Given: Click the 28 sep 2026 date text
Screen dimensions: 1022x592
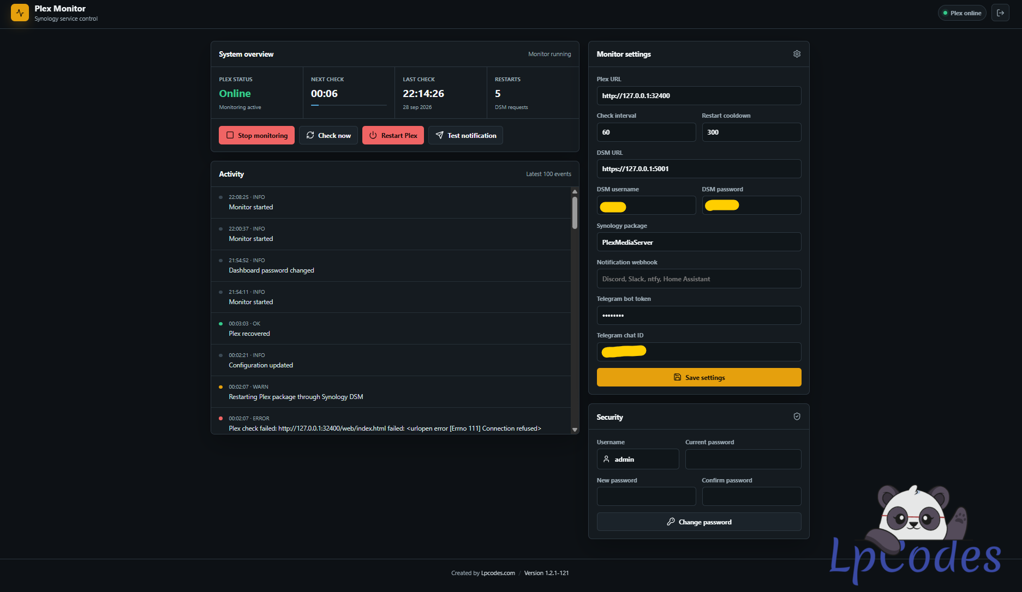Looking at the screenshot, I should click(417, 107).
